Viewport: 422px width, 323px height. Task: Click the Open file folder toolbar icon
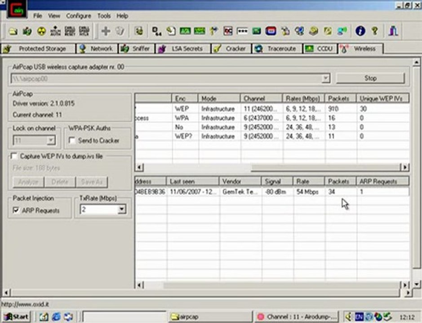point(13,31)
